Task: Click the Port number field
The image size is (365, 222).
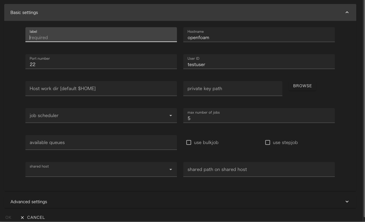Action: tap(101, 62)
